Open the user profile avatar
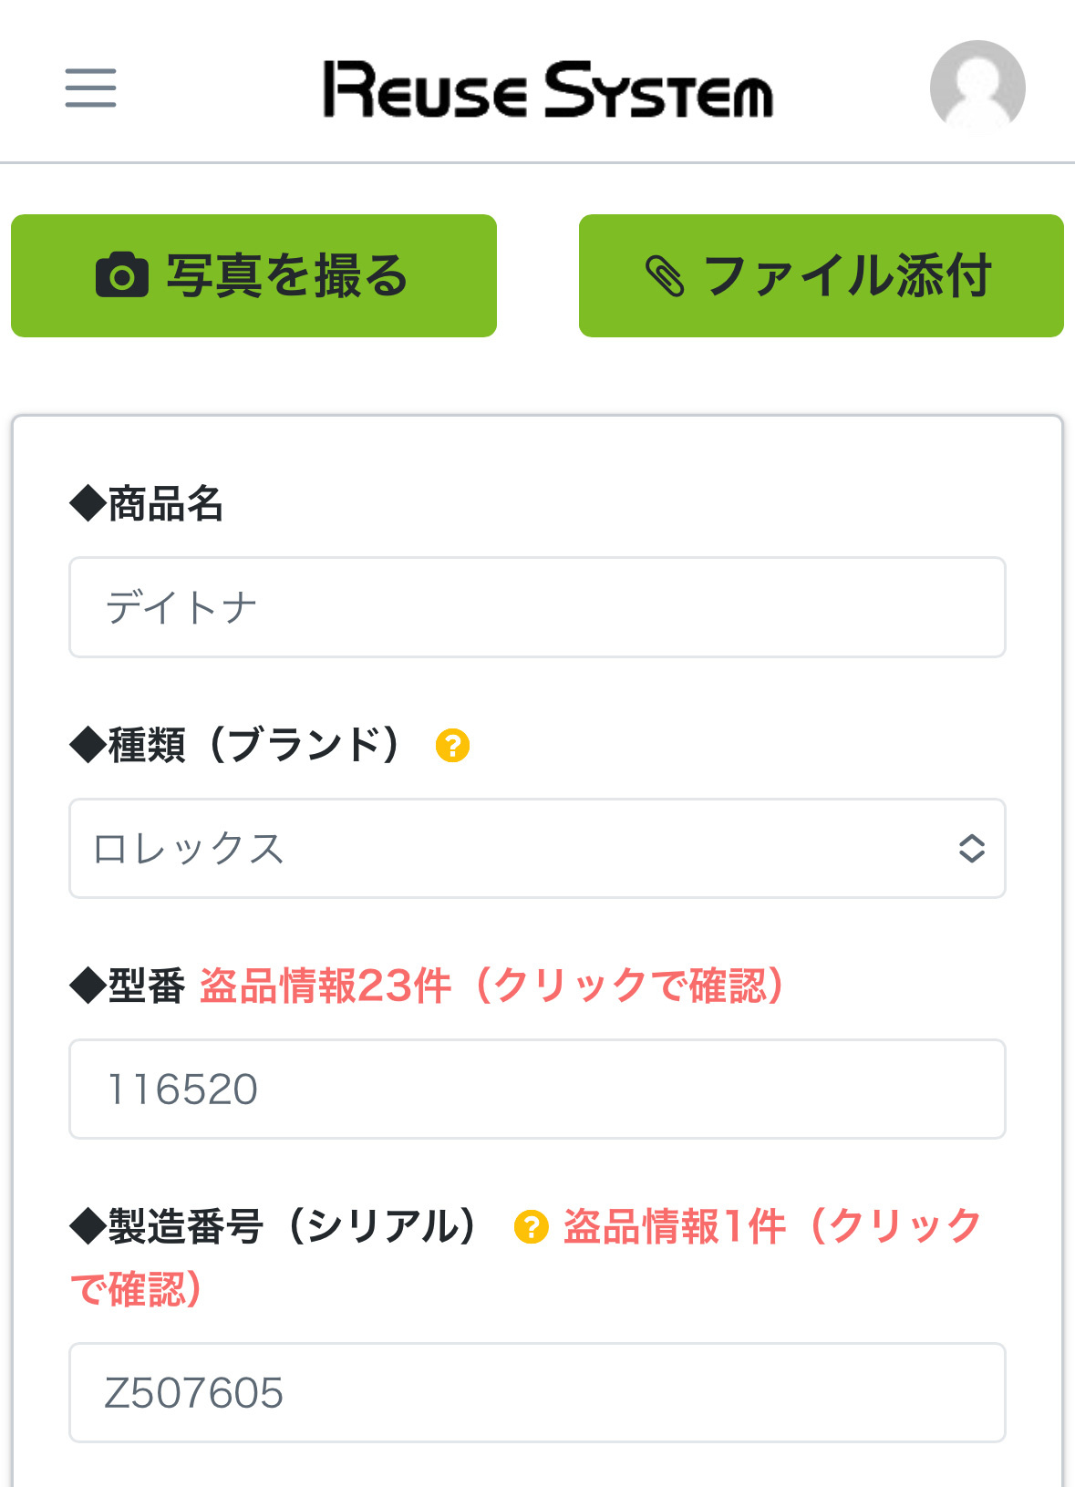Screen dimensions: 1075x1487 coord(977,87)
